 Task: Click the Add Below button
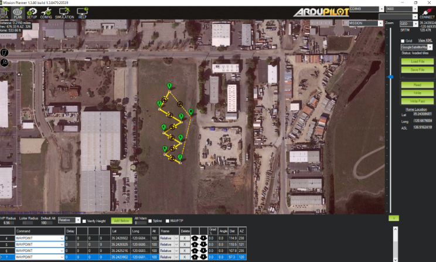click(x=121, y=220)
